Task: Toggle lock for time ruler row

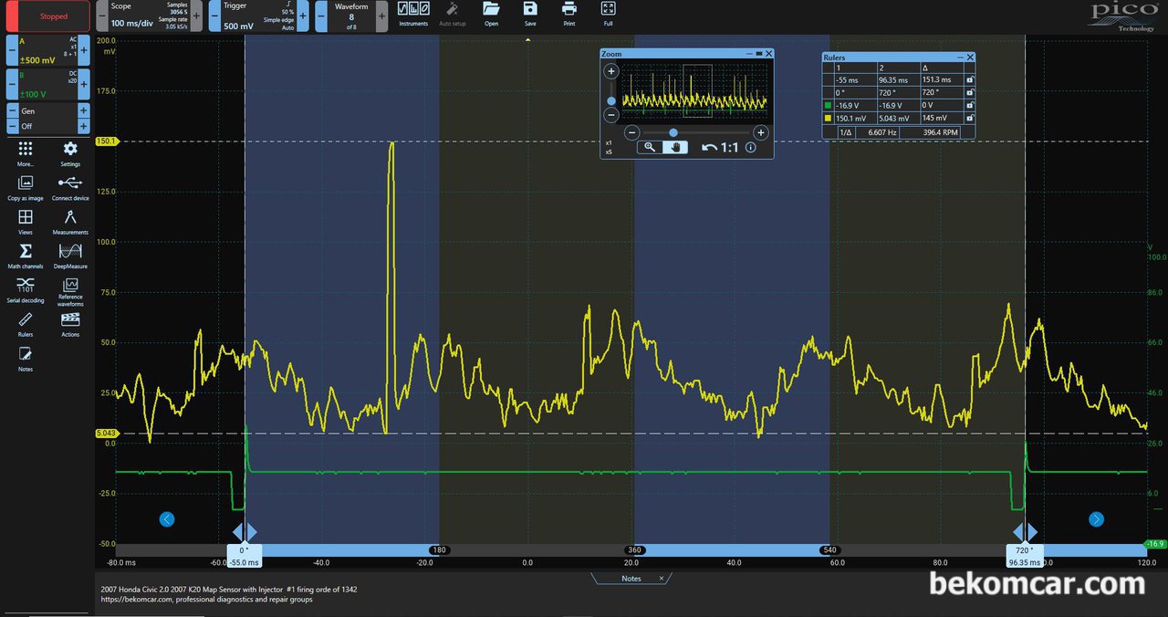Action: 970,80
